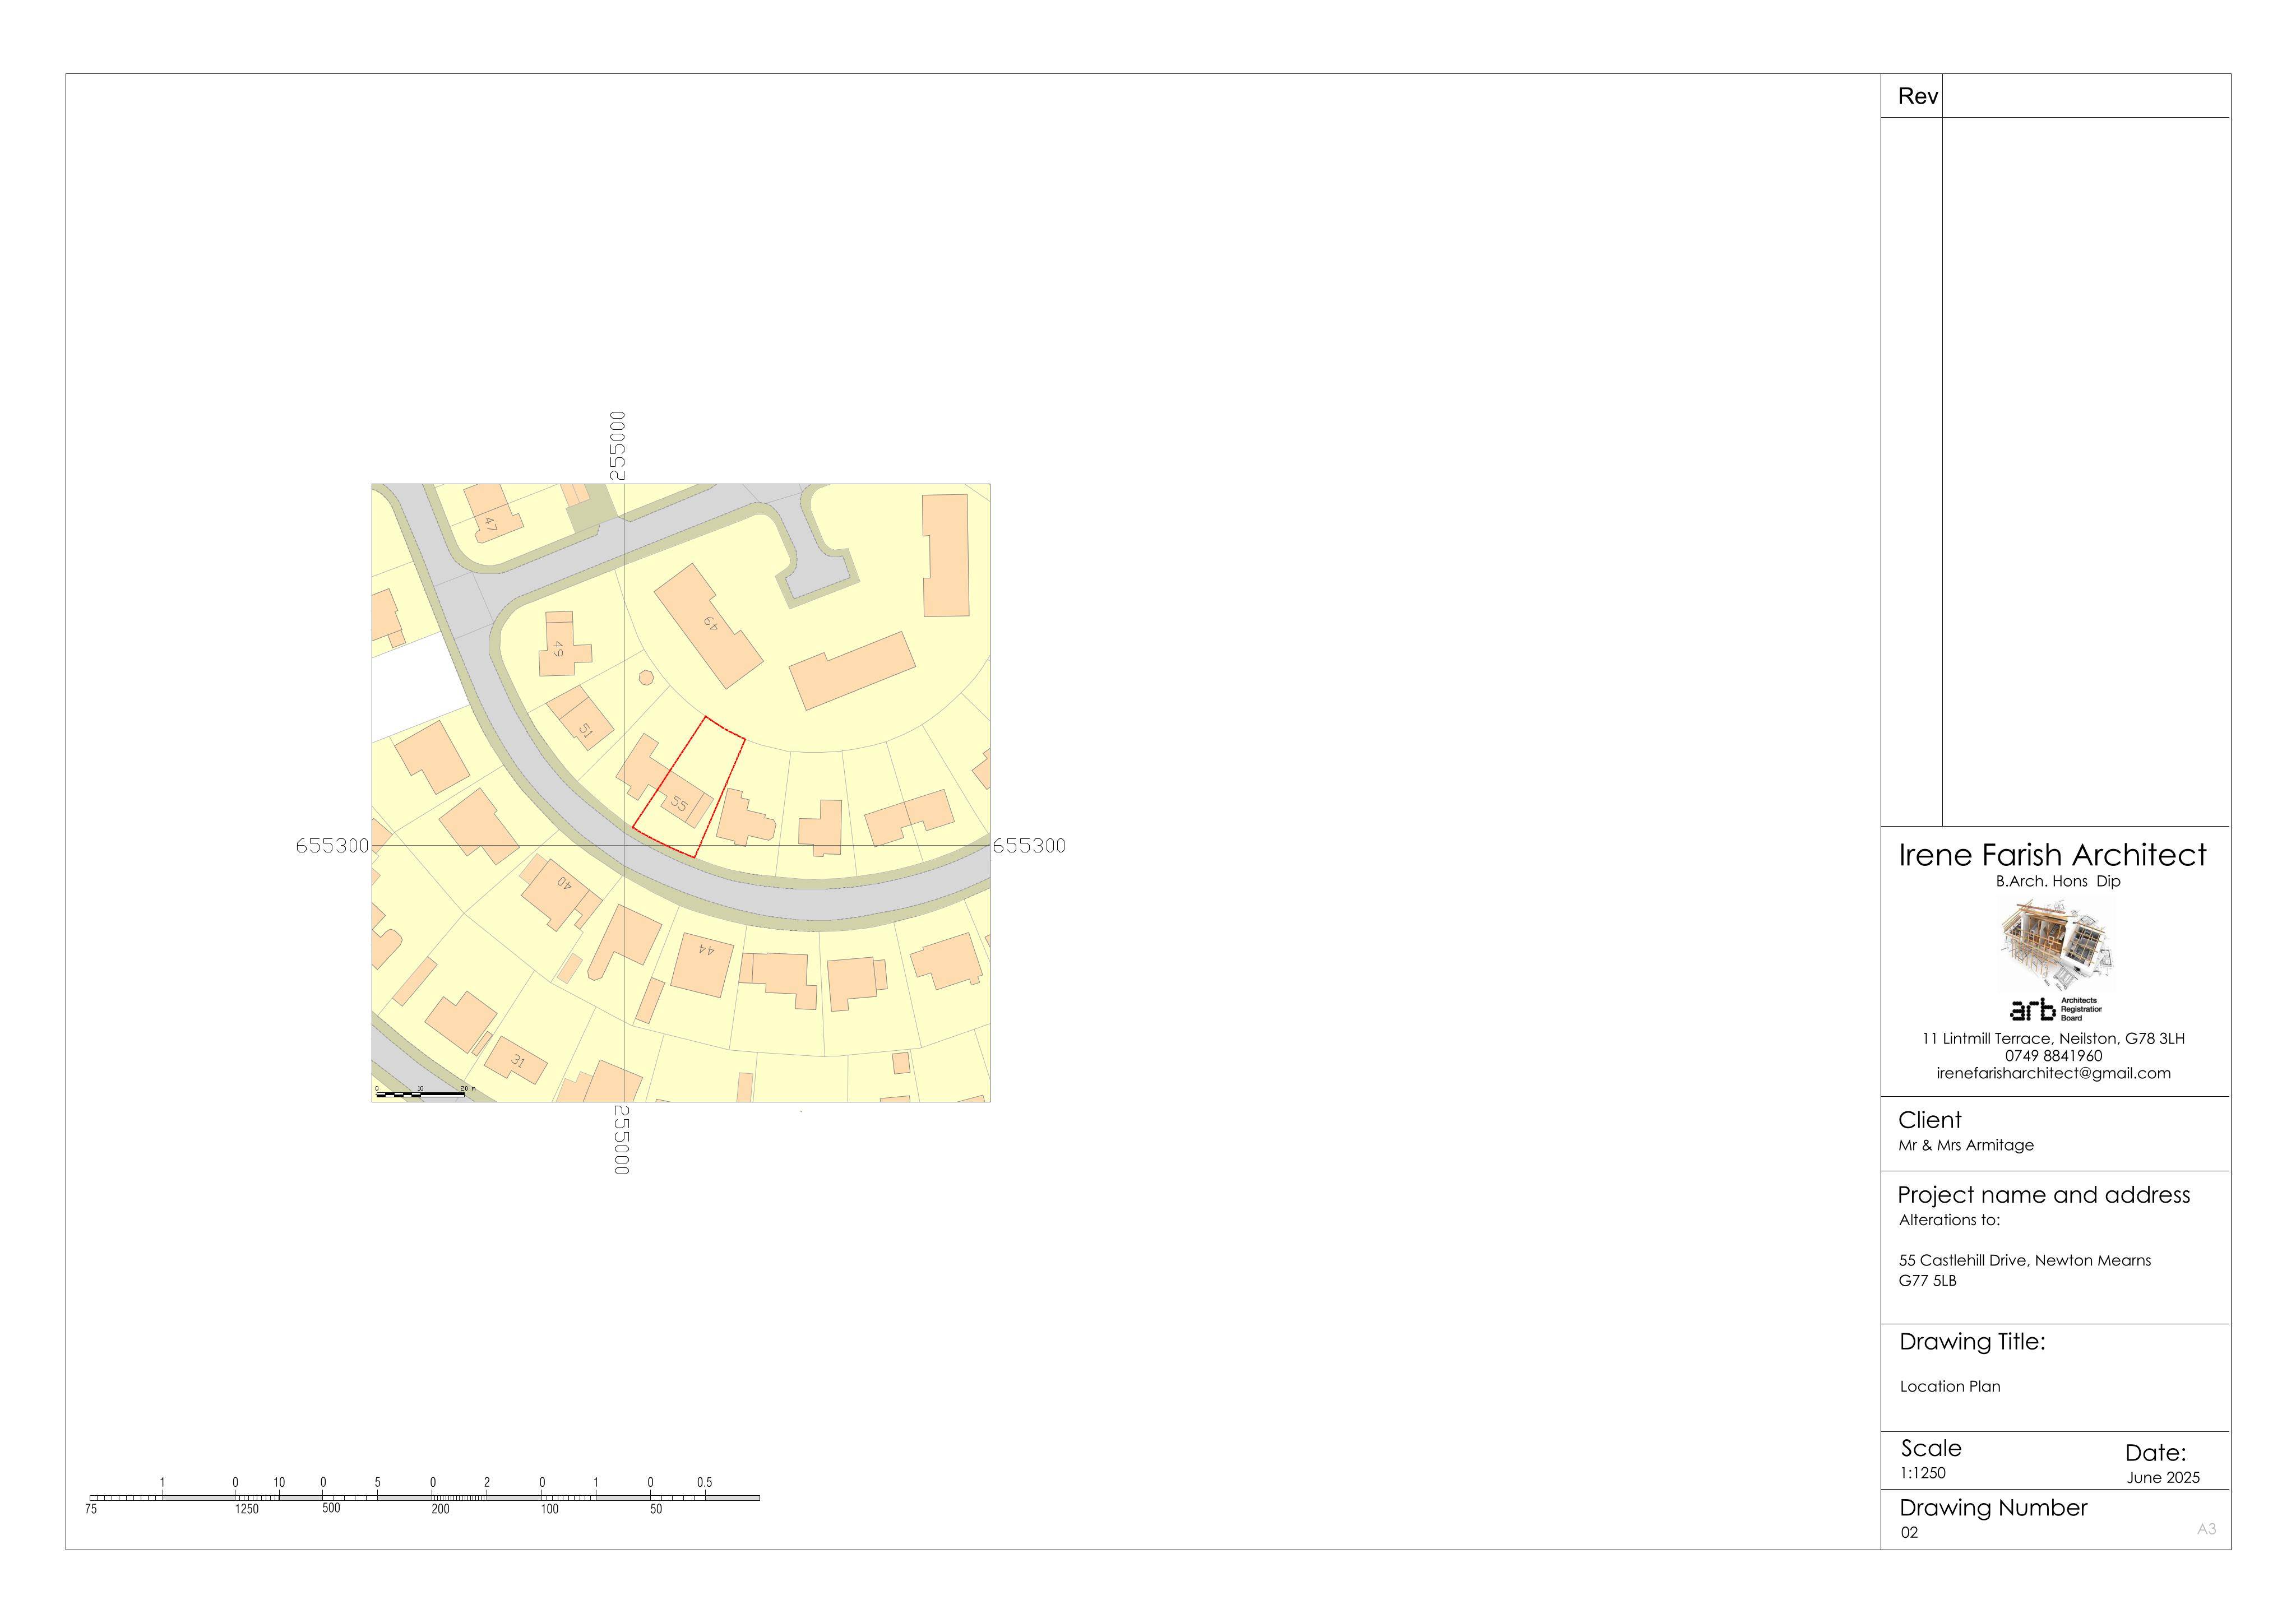
Task: Select the '11 Lintmill Terrace, Neilston' address
Action: click(x=2020, y=1039)
